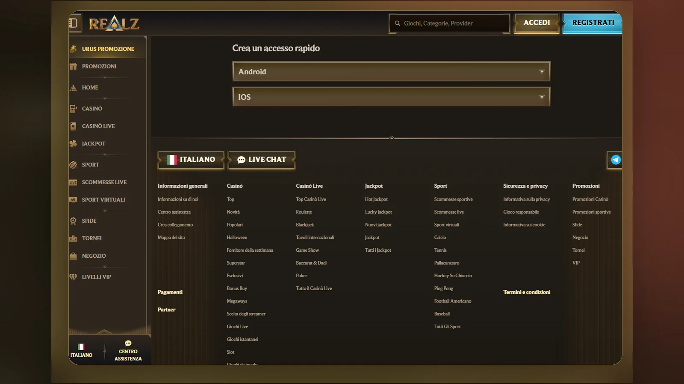684x384 pixels.
Task: Click the podium icon beside TORNEI
Action: coord(74,239)
